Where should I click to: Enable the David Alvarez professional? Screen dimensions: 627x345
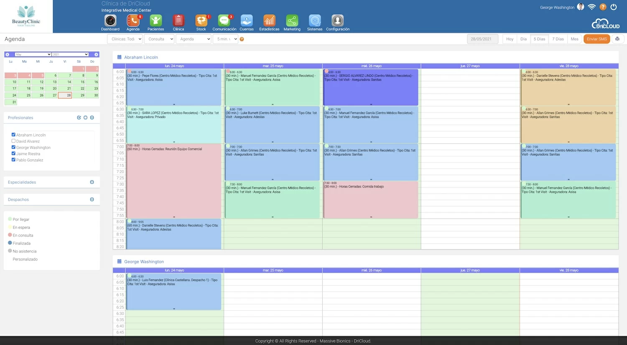click(x=13, y=141)
